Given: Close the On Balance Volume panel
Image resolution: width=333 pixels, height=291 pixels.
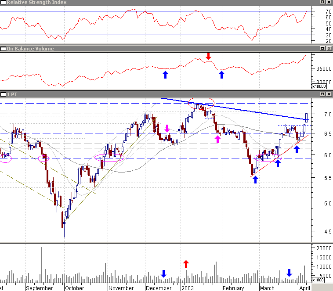Looking at the screenshot, I should [329, 49].
